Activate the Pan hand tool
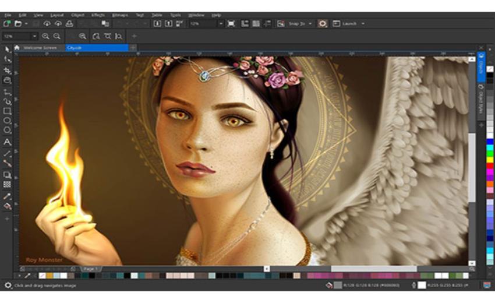This screenshot has height=303, width=495. point(7,80)
